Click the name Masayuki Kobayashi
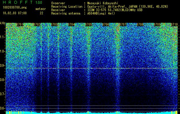Screen dimensions: 180x114 [103, 3]
